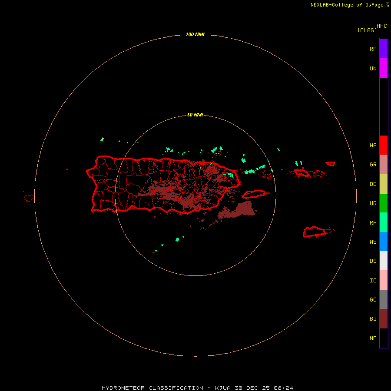391x391 pixels.
Task: Click the DS legend label
Action: 373,261
